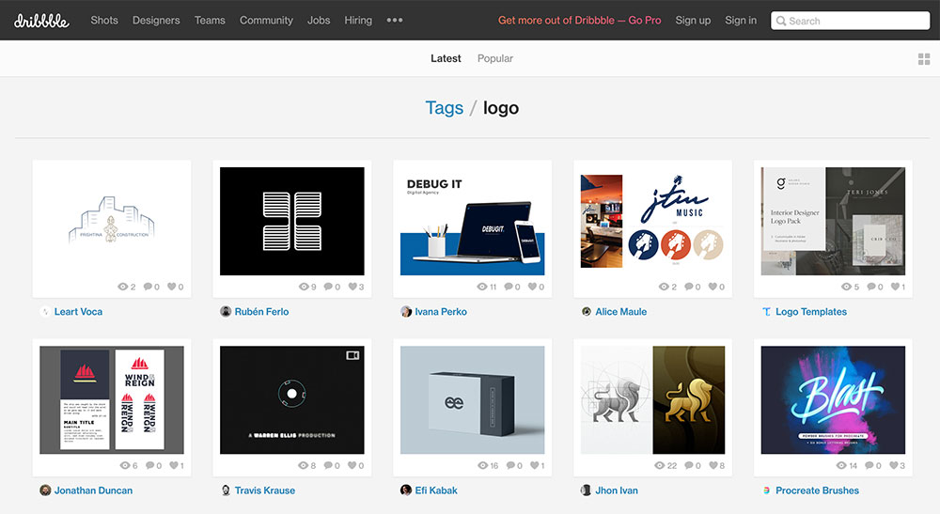Open the Prishtina Construction logo shot
Image resolution: width=940 pixels, height=514 pixels.
(x=112, y=221)
